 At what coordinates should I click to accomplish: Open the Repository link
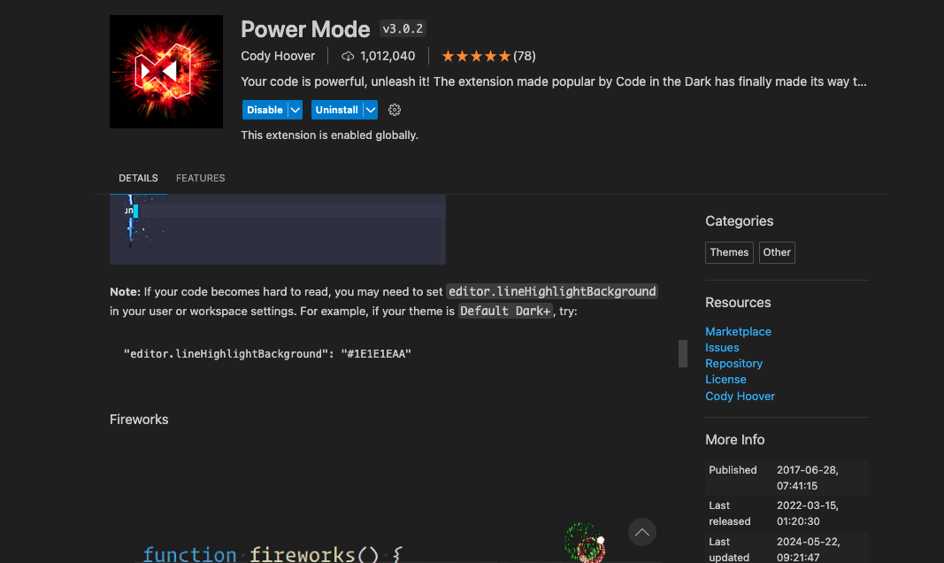point(733,363)
